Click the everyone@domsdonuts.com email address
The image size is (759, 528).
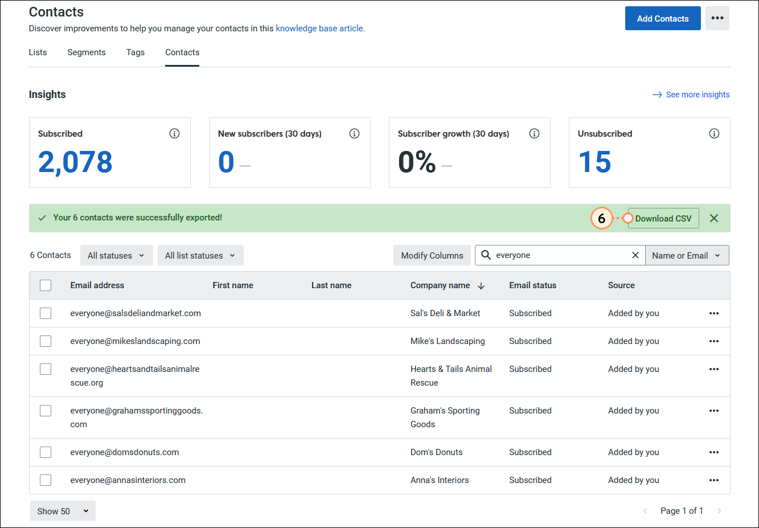click(x=125, y=452)
